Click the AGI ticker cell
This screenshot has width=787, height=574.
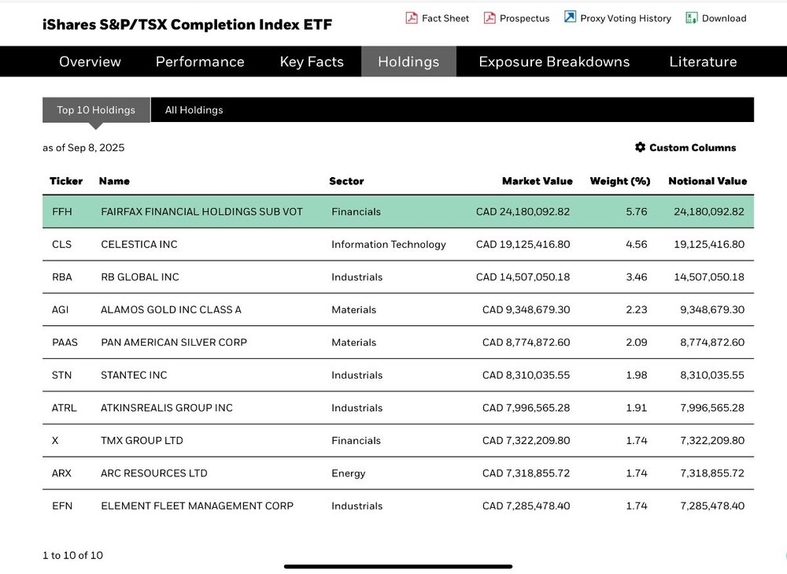pos(61,309)
